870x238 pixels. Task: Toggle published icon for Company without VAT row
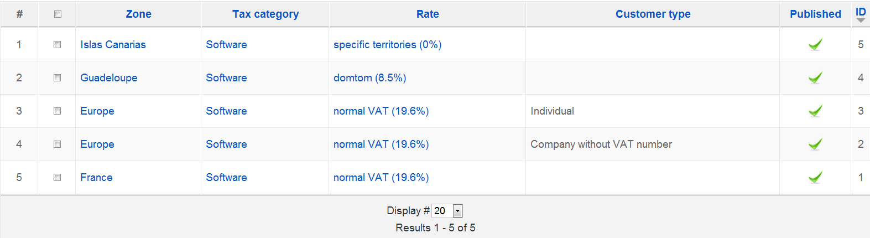[815, 144]
